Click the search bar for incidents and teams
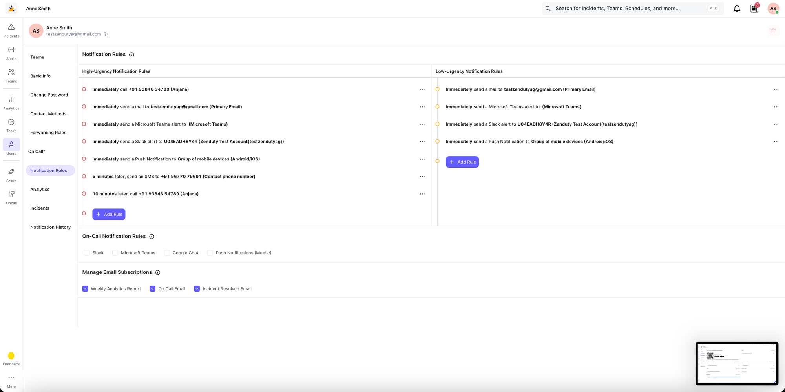This screenshot has width=785, height=392. (x=633, y=8)
